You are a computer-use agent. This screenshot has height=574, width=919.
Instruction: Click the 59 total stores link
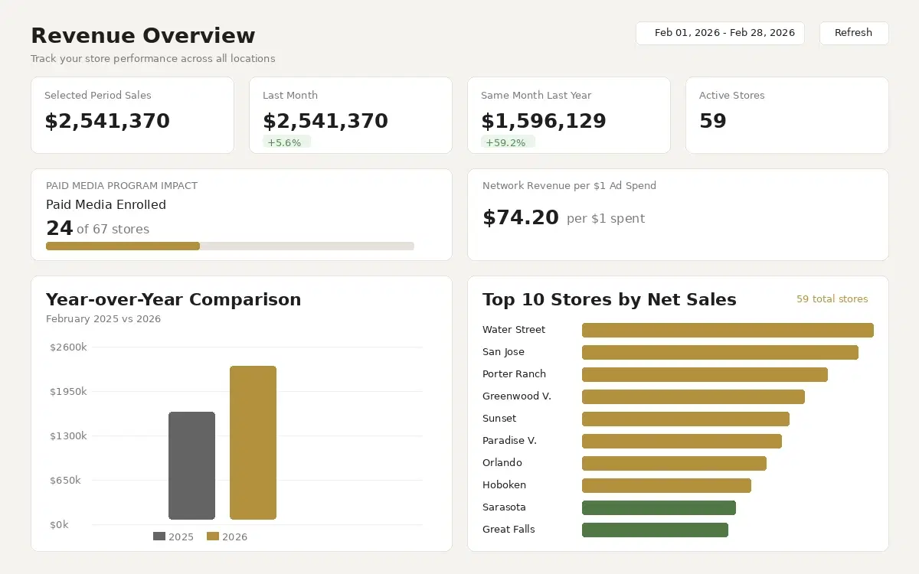pos(832,299)
